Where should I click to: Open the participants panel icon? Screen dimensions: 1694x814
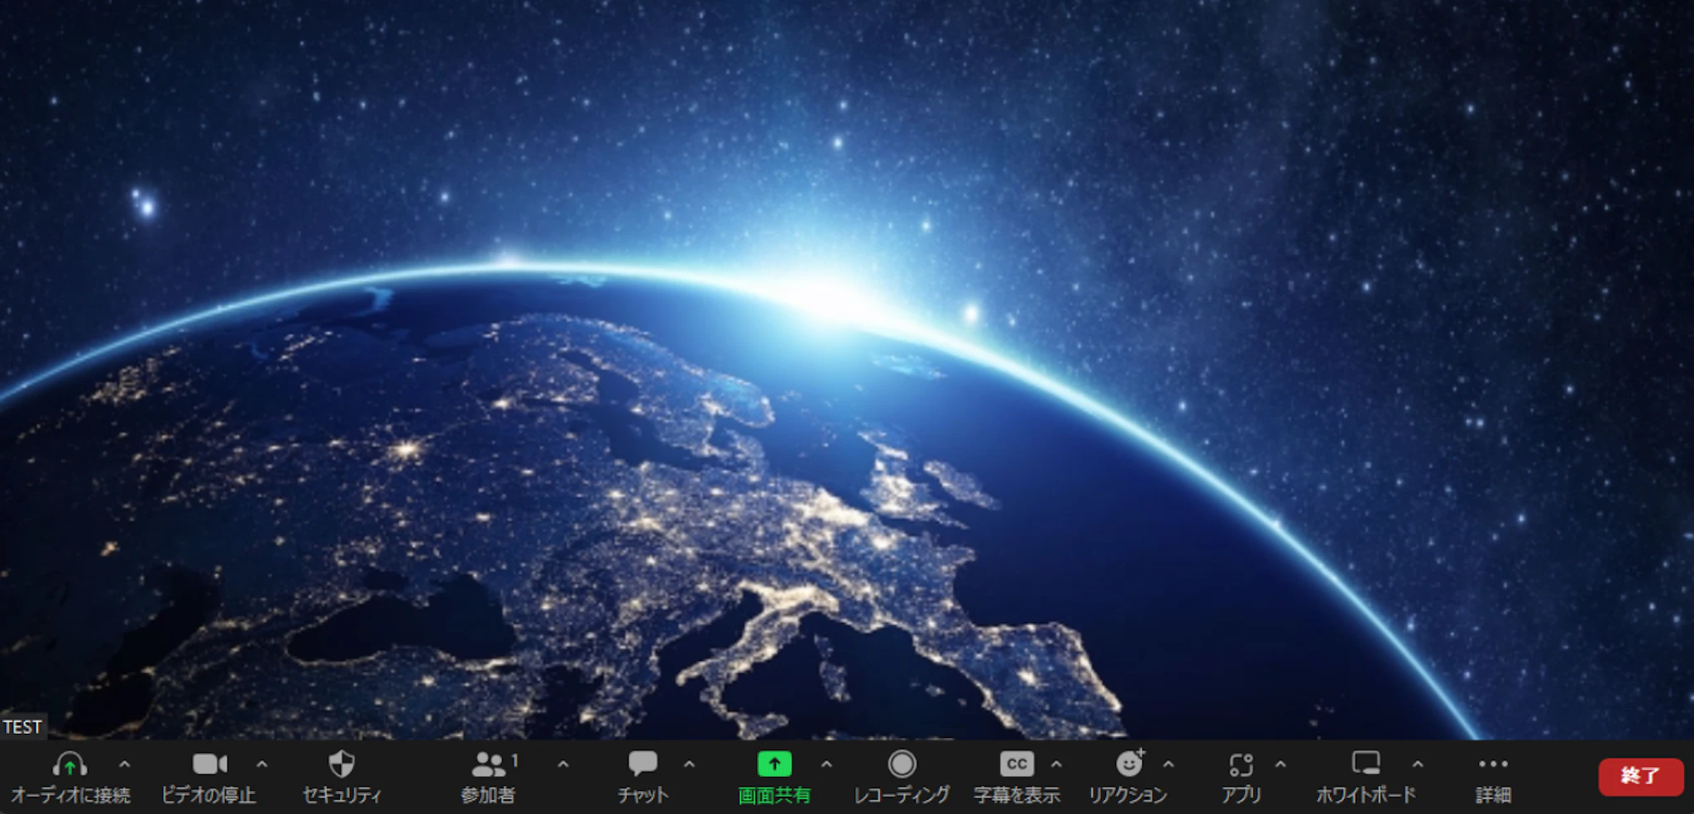point(489,764)
